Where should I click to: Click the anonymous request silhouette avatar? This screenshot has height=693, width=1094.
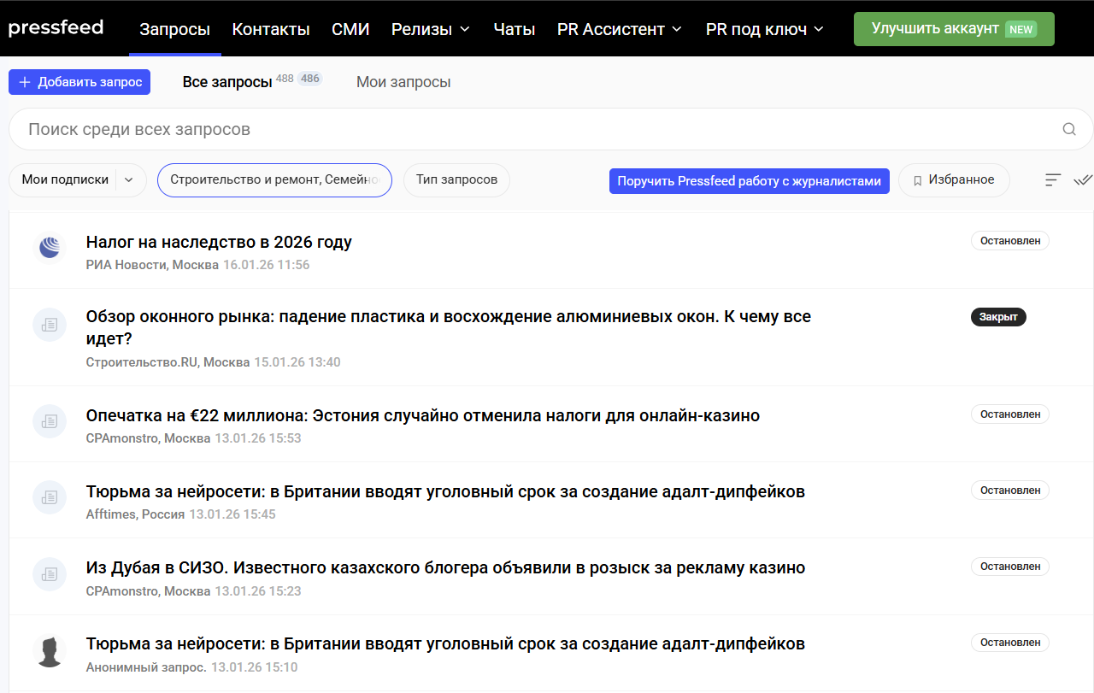pyautogui.click(x=50, y=651)
